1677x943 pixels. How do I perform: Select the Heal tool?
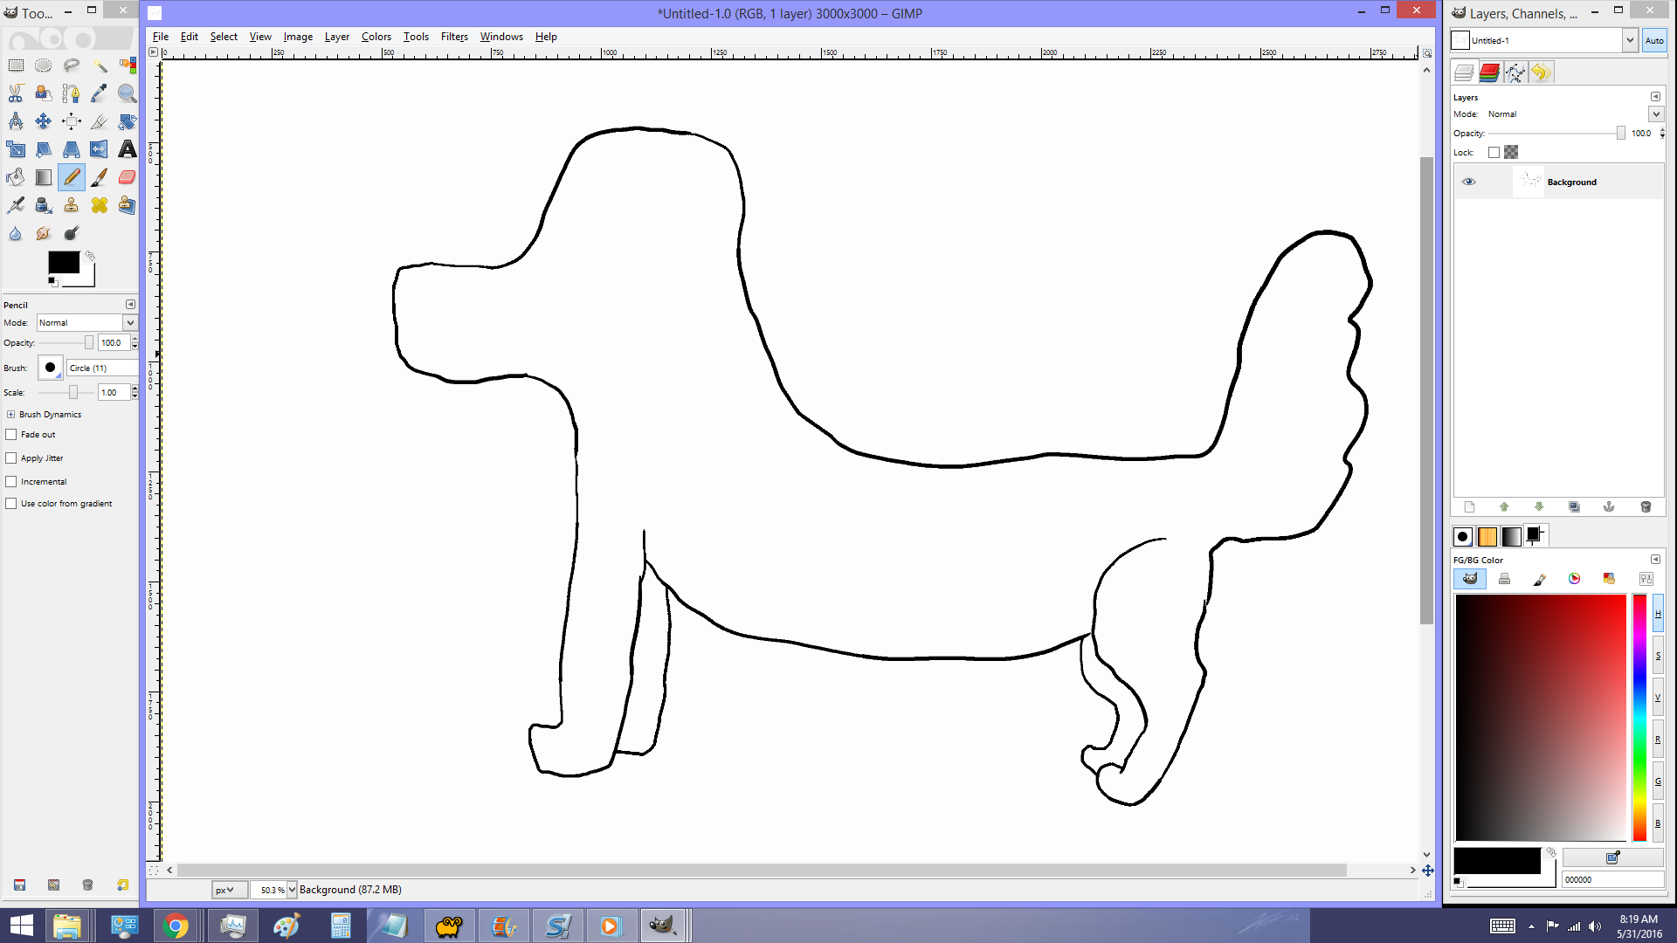pyautogui.click(x=99, y=205)
